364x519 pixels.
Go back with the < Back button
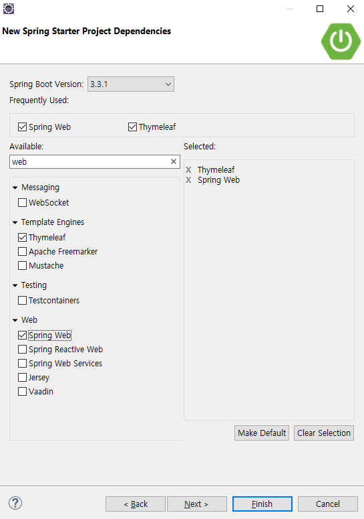tap(136, 504)
